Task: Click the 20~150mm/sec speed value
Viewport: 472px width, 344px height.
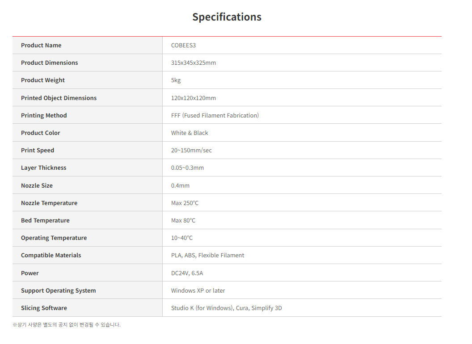Action: [x=191, y=150]
